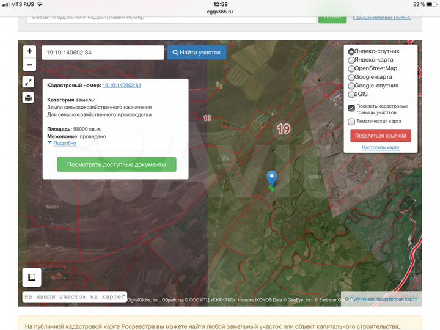Zoom out the map with minus button

tap(29, 65)
